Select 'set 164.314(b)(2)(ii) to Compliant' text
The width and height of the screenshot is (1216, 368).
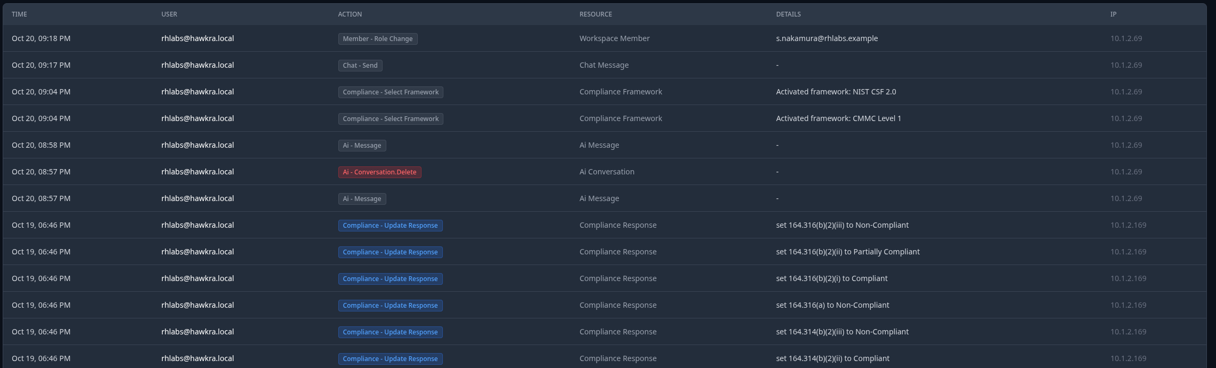click(x=832, y=358)
